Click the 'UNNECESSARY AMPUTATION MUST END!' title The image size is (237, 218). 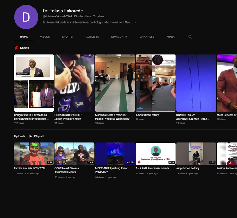coord(193,117)
